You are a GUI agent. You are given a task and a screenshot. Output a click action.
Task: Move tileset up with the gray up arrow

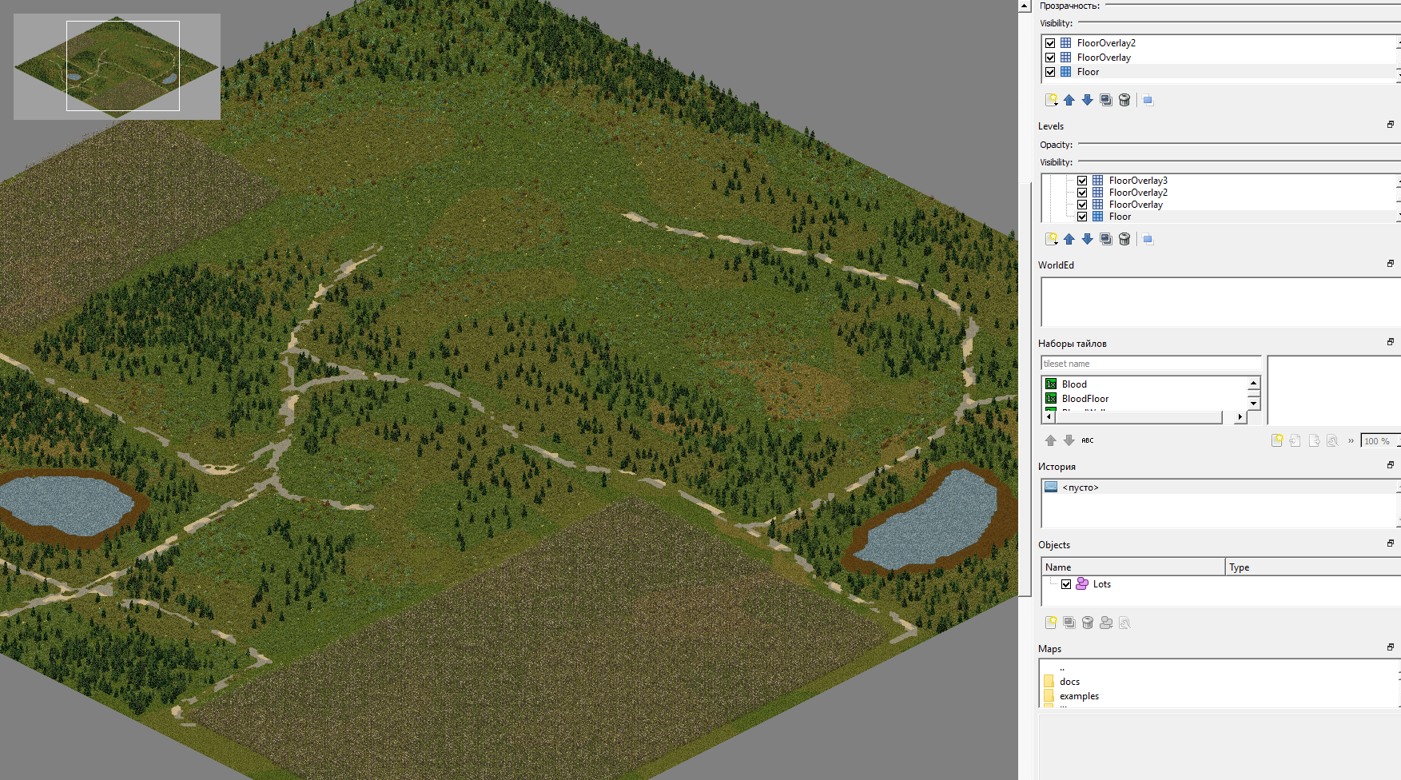[1051, 440]
